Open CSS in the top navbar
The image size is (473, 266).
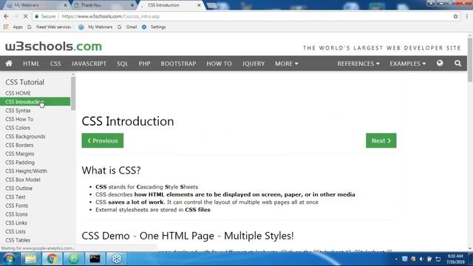click(55, 64)
